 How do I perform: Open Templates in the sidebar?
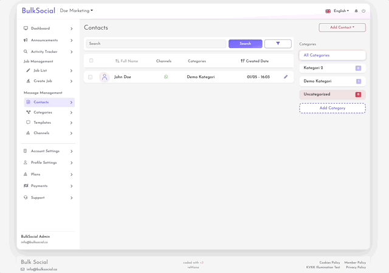click(x=42, y=123)
